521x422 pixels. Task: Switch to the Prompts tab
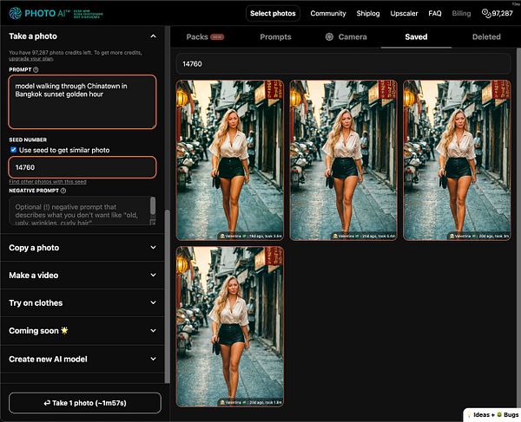coord(275,36)
